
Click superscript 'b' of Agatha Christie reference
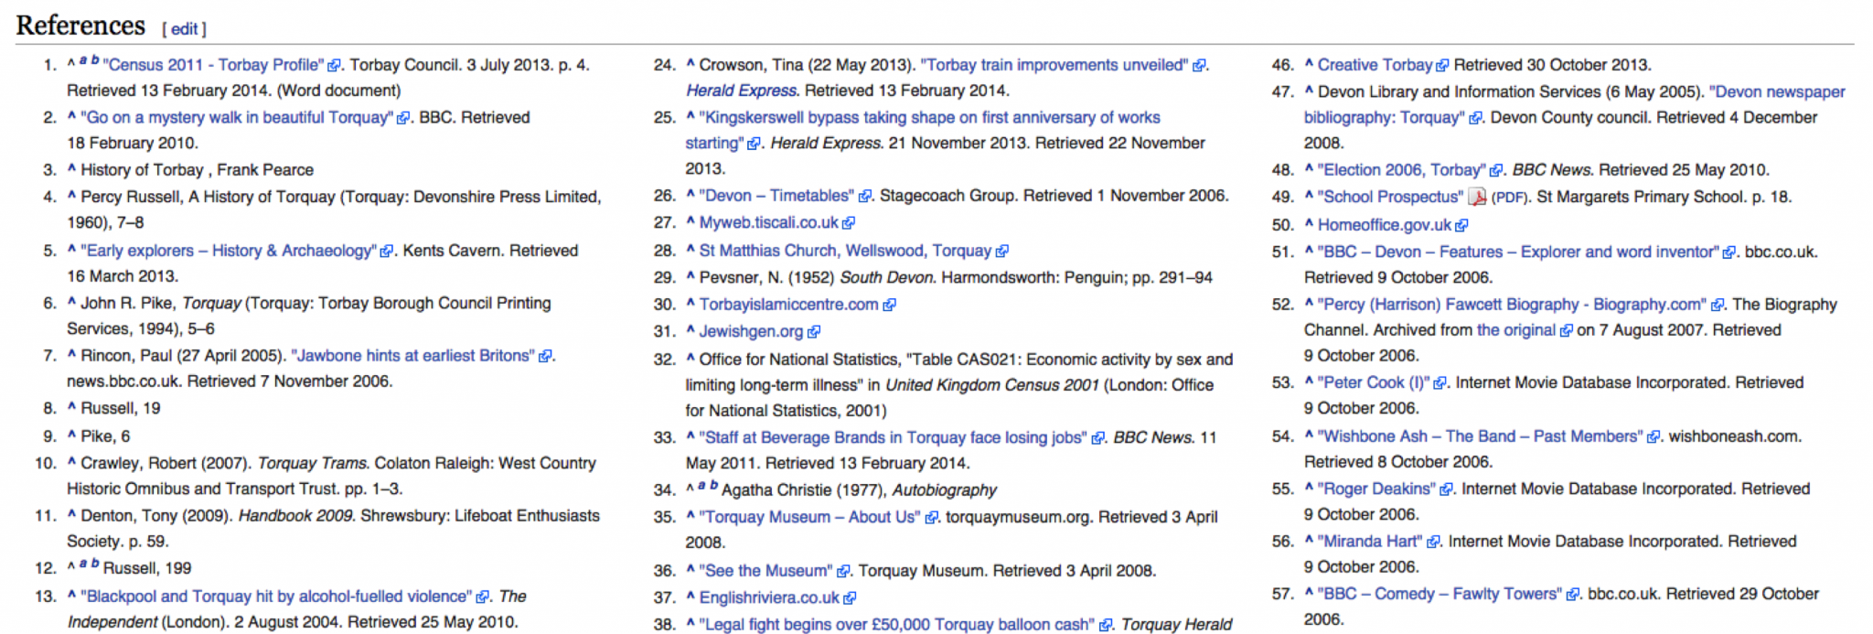click(x=713, y=486)
